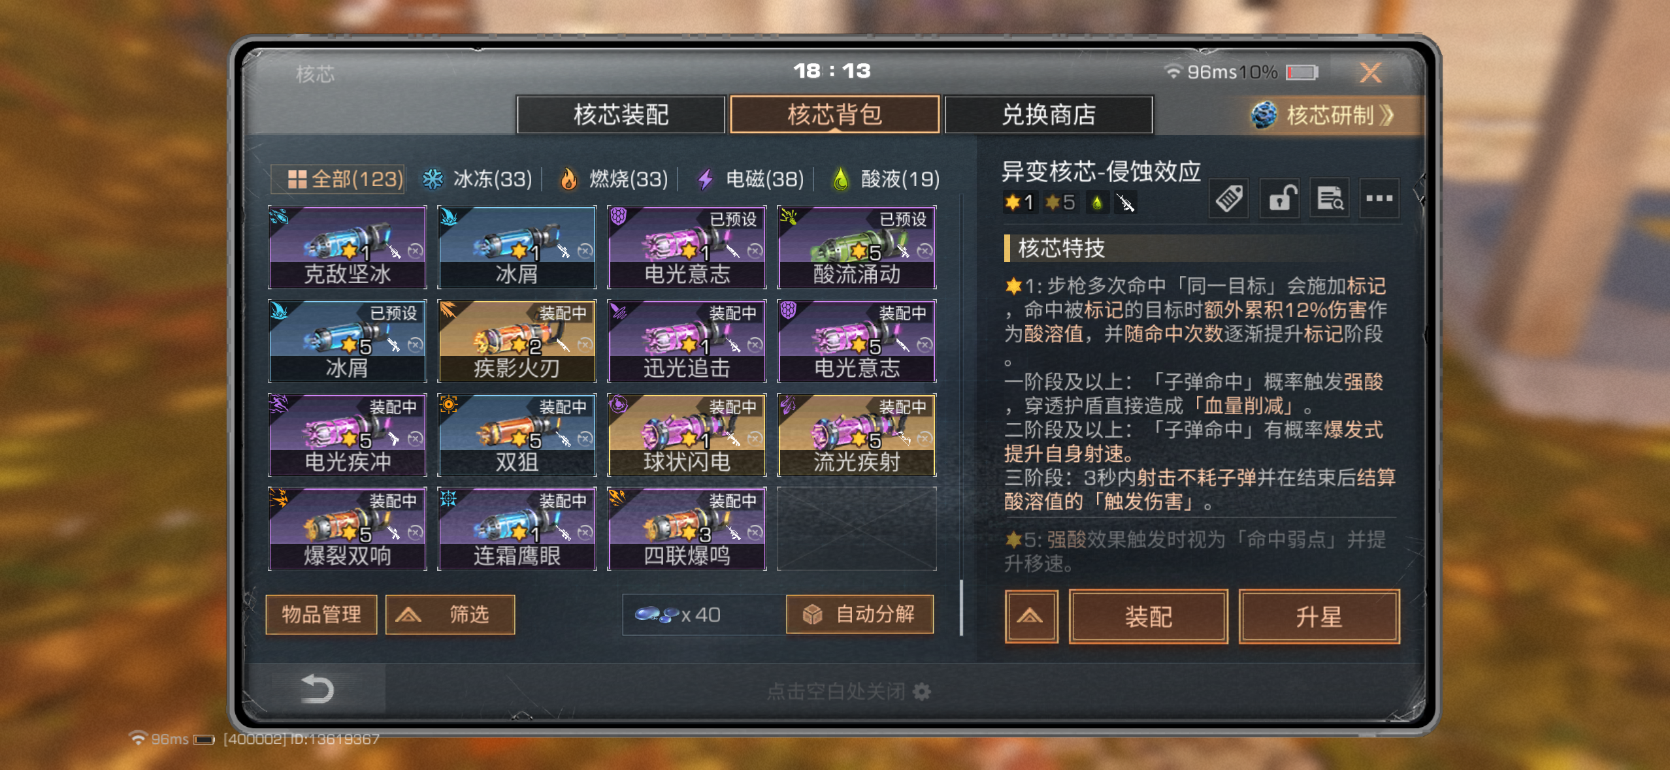Filter by the 燃烧 flame category
This screenshot has width=1670, height=770.
[x=614, y=179]
